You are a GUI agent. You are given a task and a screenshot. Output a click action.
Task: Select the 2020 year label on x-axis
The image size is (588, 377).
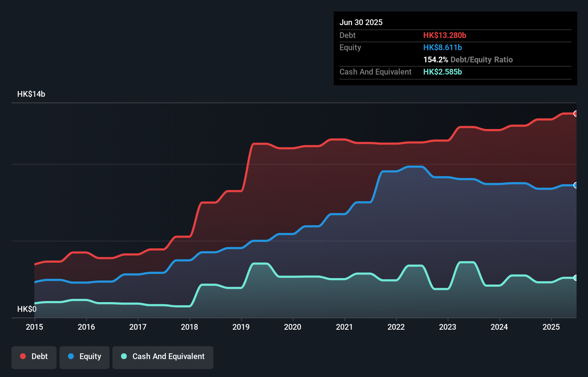coord(293,327)
